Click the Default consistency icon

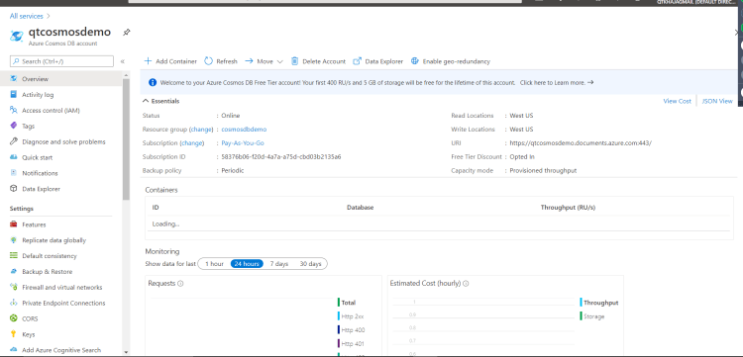tap(14, 256)
